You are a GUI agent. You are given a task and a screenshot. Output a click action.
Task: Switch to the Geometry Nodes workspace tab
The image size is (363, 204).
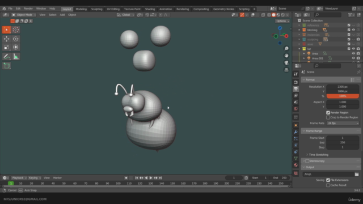coord(223,9)
